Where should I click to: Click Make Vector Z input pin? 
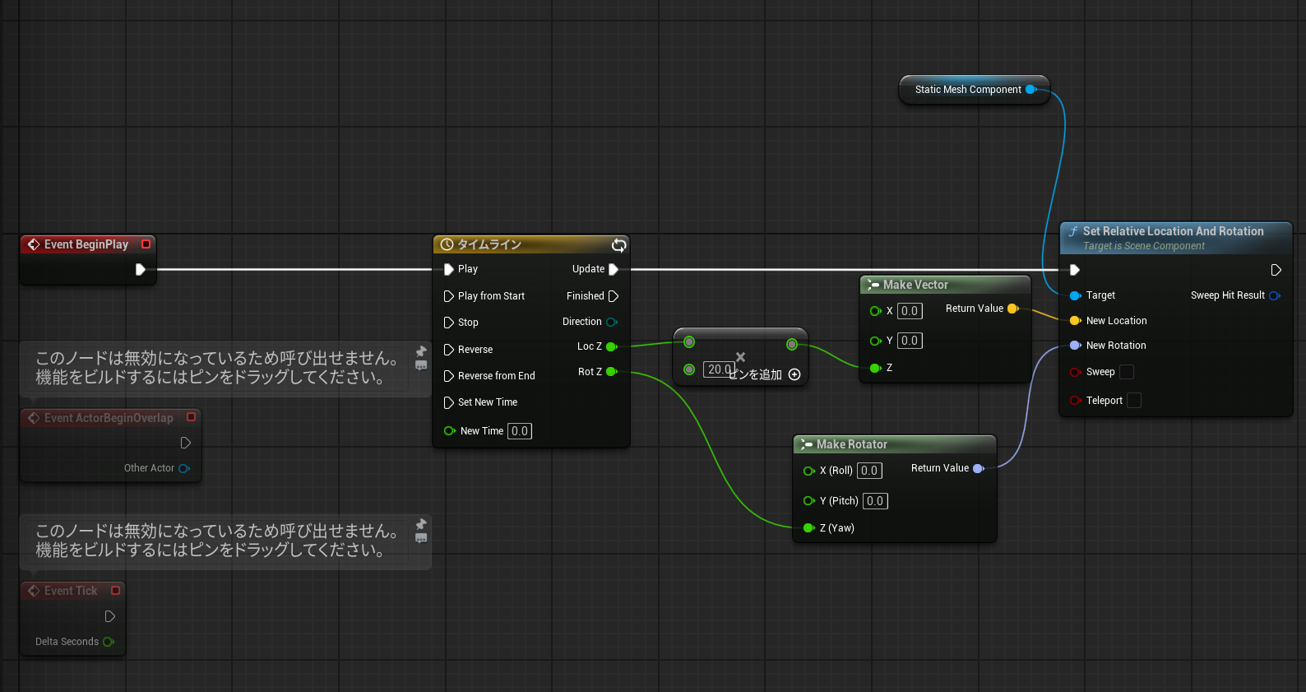[876, 368]
